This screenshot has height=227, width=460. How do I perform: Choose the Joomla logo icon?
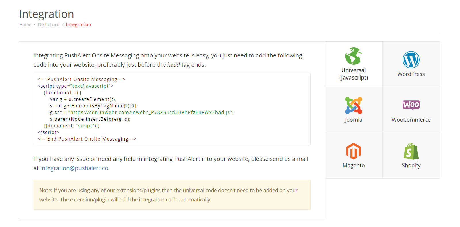pyautogui.click(x=354, y=105)
